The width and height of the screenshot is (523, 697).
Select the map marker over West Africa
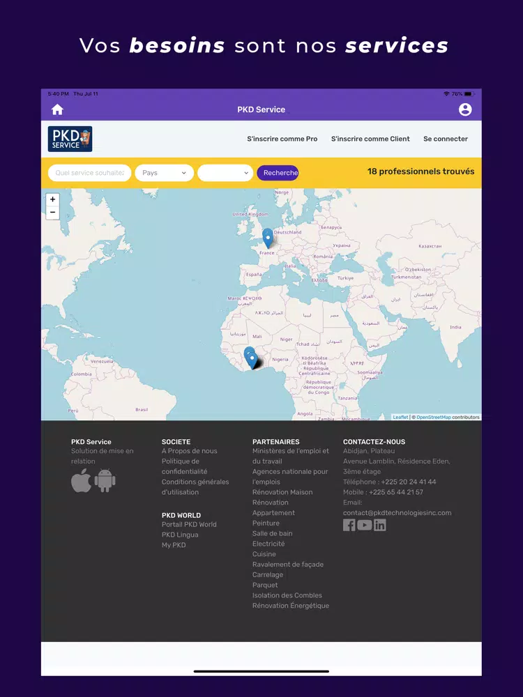coord(251,358)
